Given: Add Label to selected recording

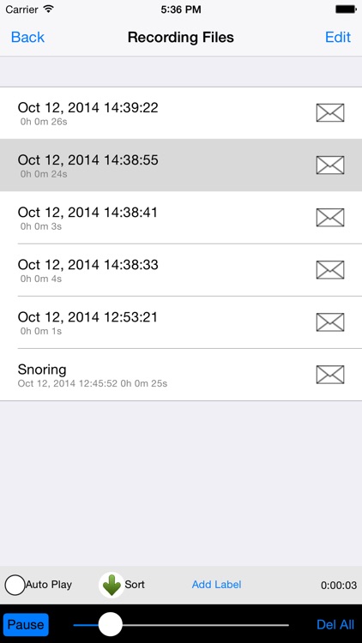Looking at the screenshot, I should pyautogui.click(x=216, y=585).
